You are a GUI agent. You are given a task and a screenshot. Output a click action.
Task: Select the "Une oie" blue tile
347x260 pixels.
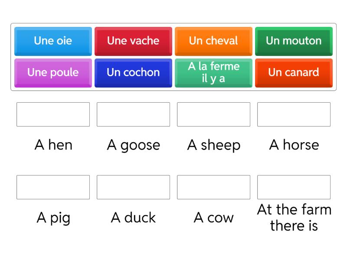[x=53, y=41]
